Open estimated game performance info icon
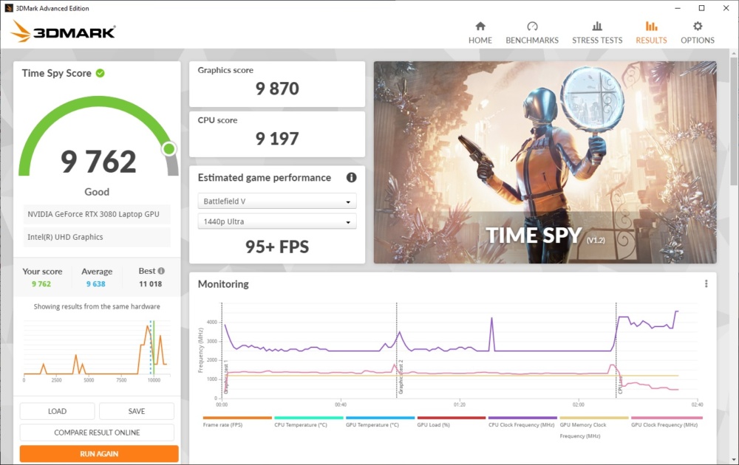Image resolution: width=739 pixels, height=465 pixels. coord(351,177)
